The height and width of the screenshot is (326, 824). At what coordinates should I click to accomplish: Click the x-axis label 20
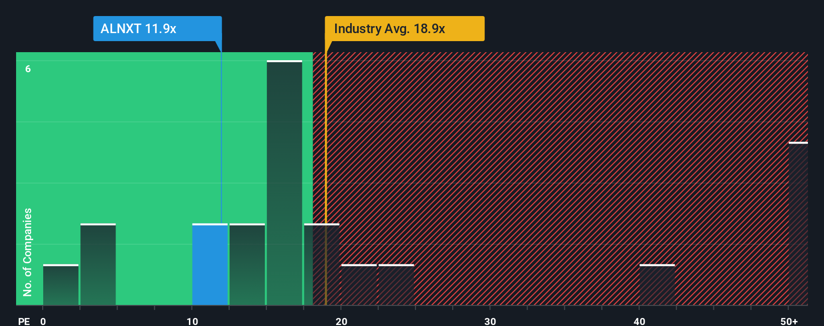341,321
